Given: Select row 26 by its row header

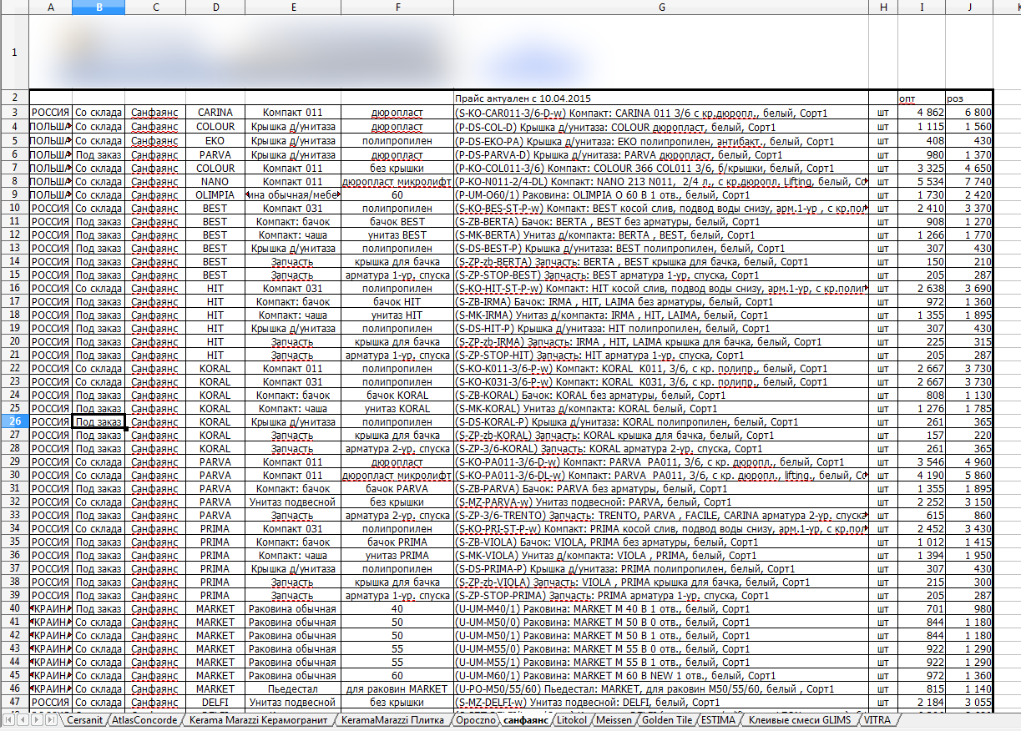Looking at the screenshot, I should [14, 421].
